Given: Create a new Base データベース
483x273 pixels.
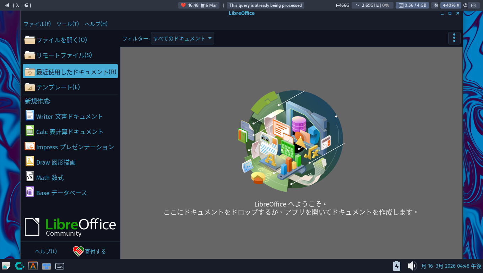Looking at the screenshot, I should (70, 193).
